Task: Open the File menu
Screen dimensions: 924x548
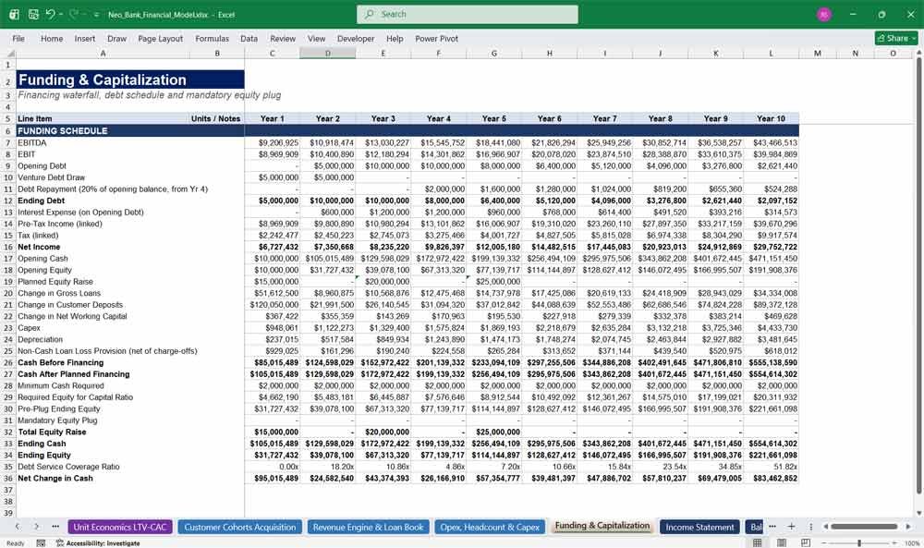Action: coord(18,38)
